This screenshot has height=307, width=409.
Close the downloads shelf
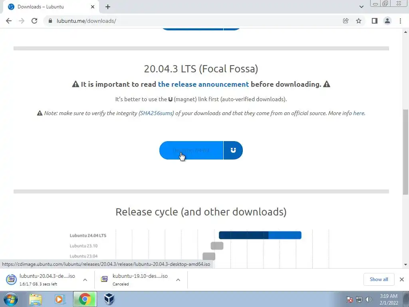(402, 279)
